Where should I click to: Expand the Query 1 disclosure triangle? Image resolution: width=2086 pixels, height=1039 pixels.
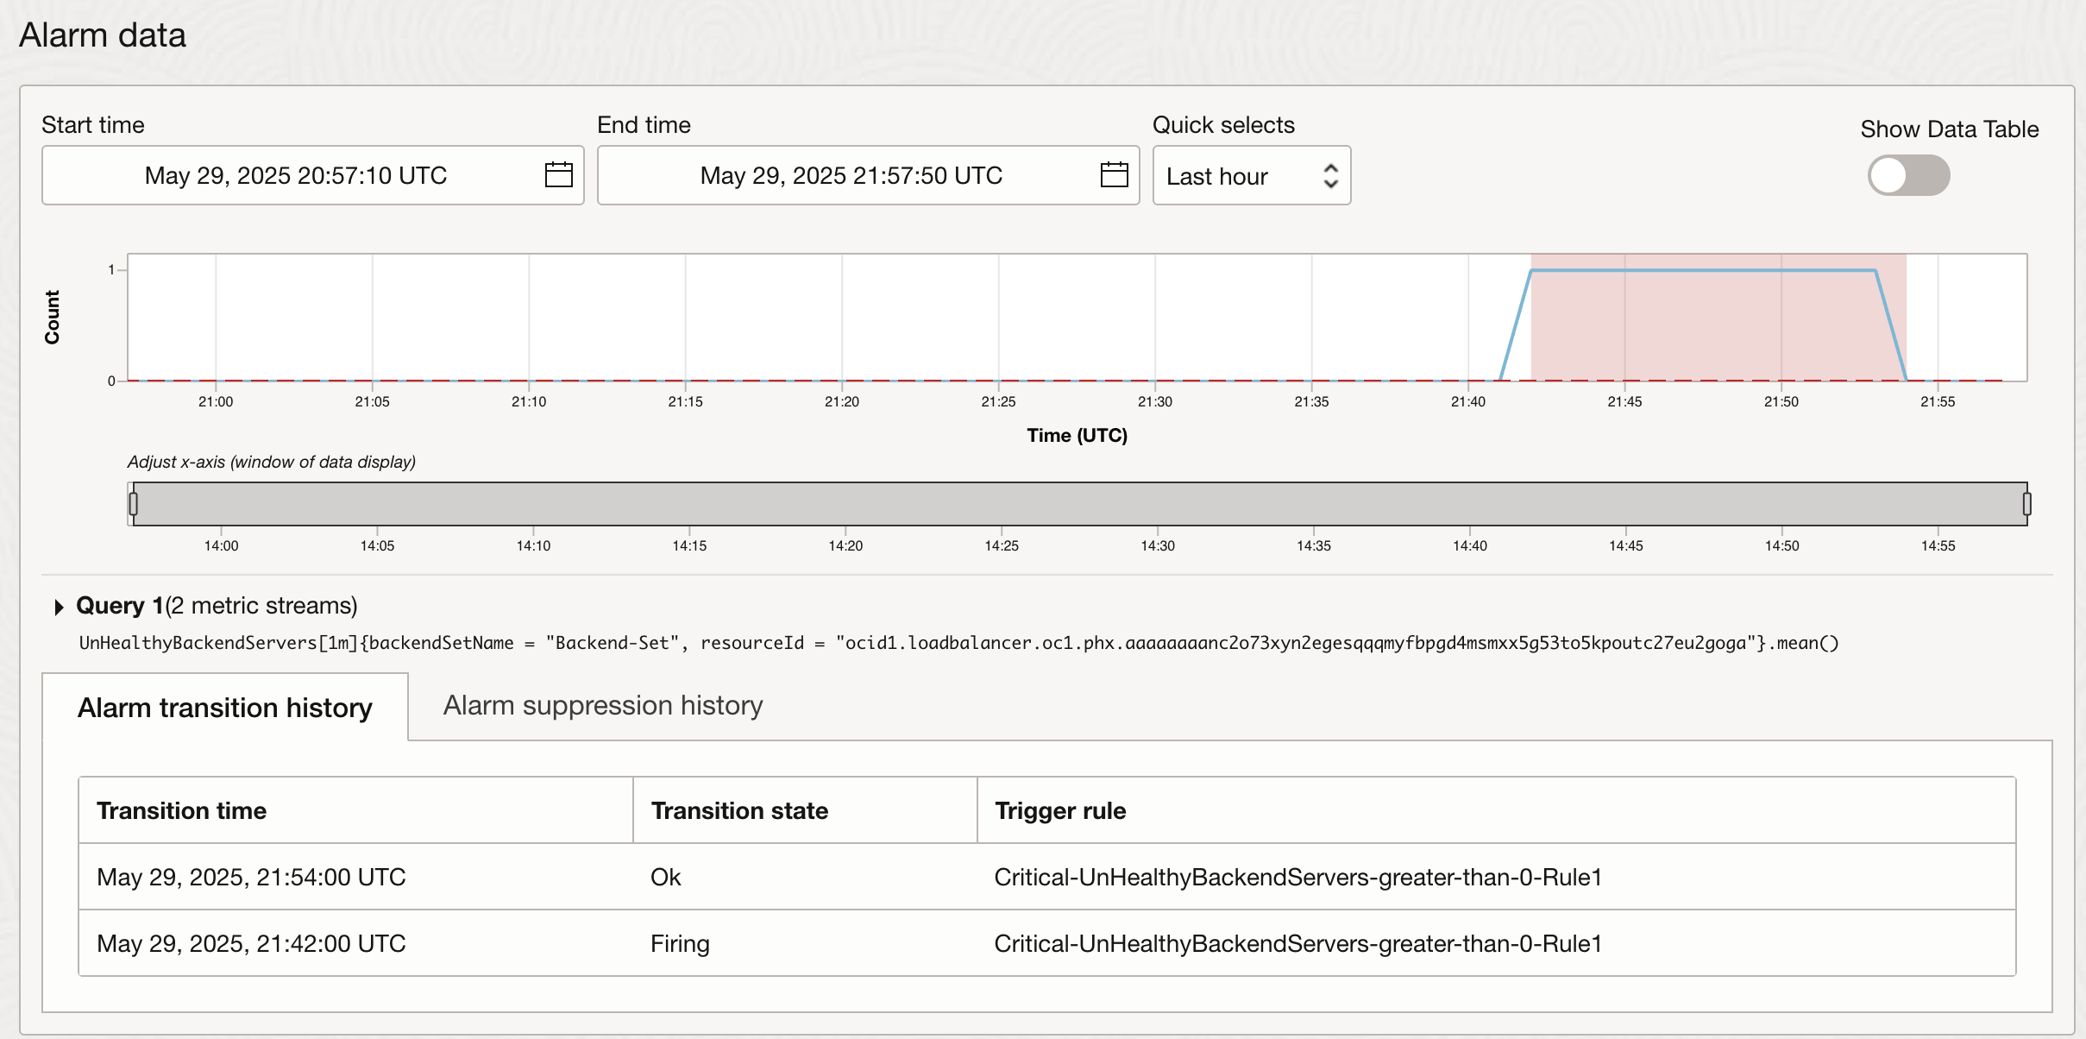pos(59,607)
